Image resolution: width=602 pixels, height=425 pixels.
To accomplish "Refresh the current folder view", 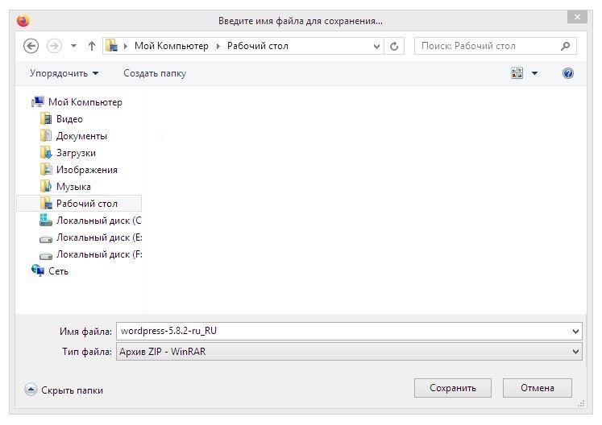I will point(394,47).
